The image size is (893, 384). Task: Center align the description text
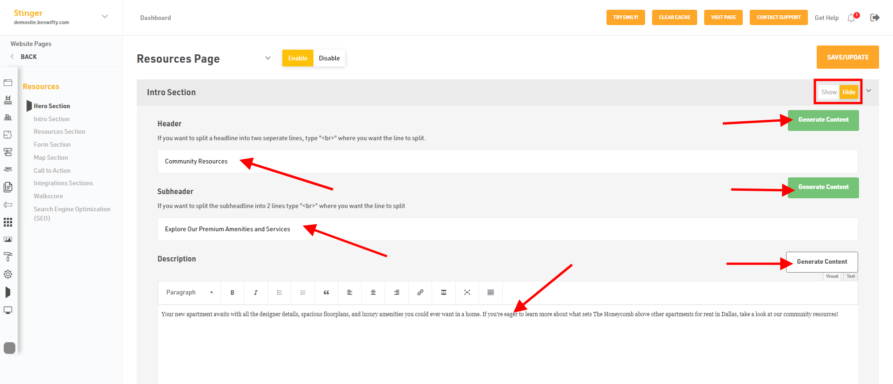(x=373, y=293)
